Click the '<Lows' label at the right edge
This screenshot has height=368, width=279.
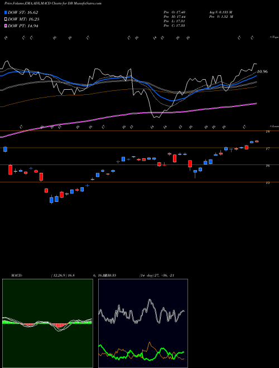274,126
